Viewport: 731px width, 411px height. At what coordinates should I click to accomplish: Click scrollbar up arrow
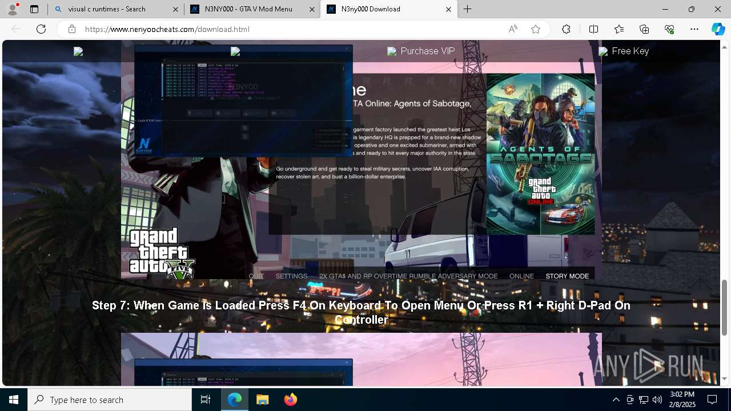pyautogui.click(x=725, y=46)
